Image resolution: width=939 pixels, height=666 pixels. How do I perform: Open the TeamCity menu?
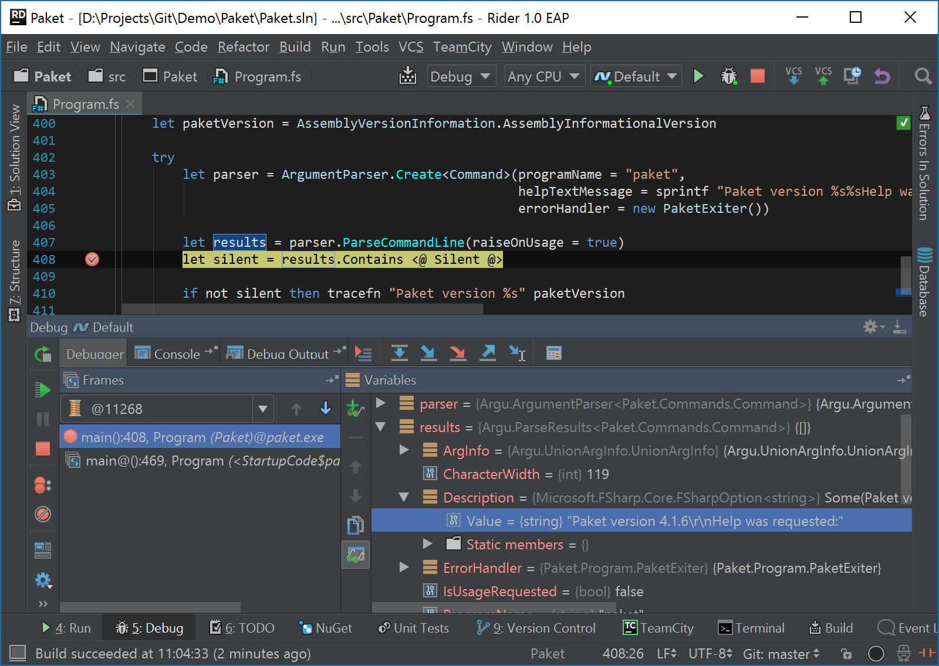click(462, 47)
